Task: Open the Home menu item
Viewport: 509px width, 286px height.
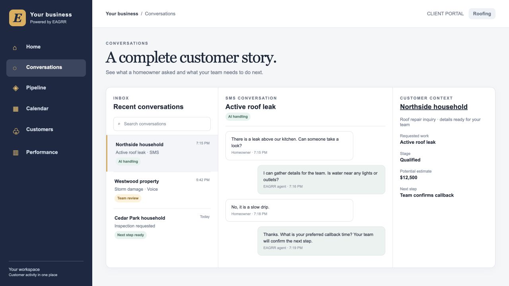Action: 46,47
